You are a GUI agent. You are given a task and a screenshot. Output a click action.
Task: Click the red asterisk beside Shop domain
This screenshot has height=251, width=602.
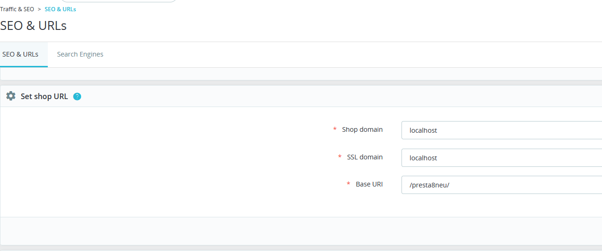coord(334,129)
